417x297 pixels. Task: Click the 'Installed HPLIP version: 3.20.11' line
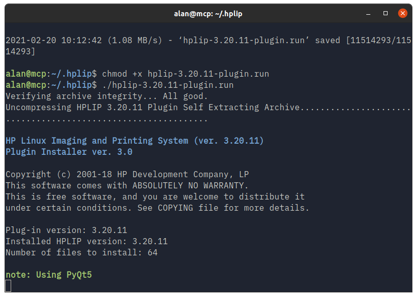pos(87,241)
